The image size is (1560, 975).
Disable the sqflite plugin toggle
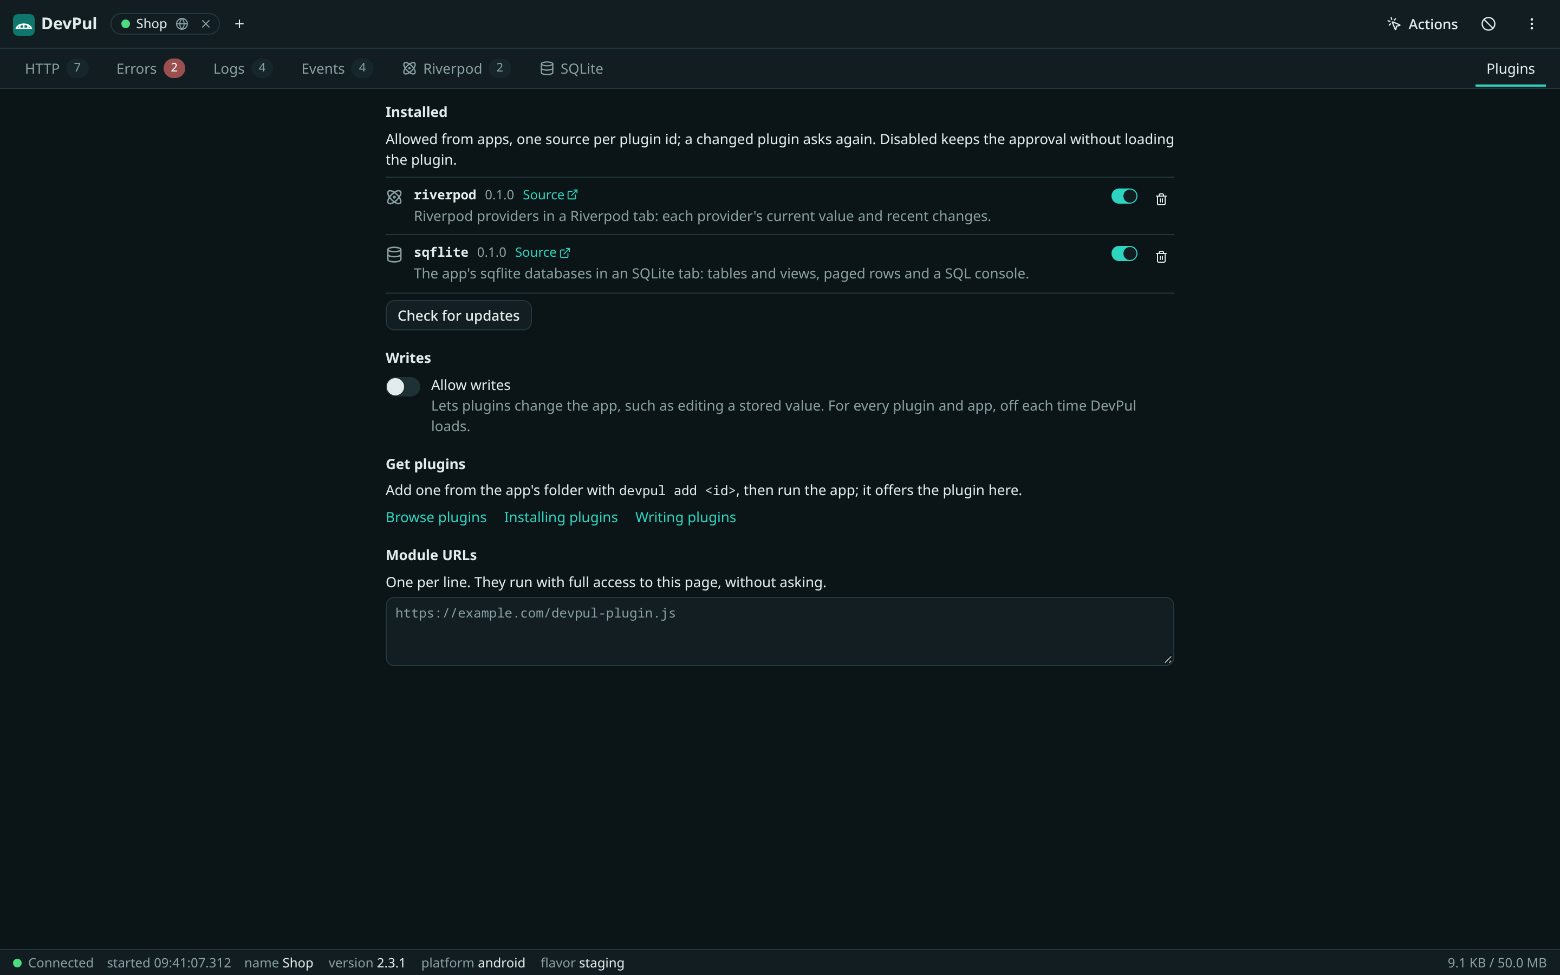click(1124, 253)
